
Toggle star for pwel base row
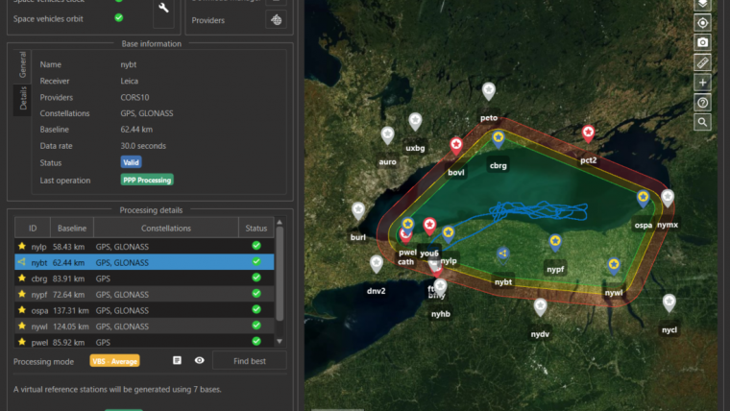tap(22, 342)
